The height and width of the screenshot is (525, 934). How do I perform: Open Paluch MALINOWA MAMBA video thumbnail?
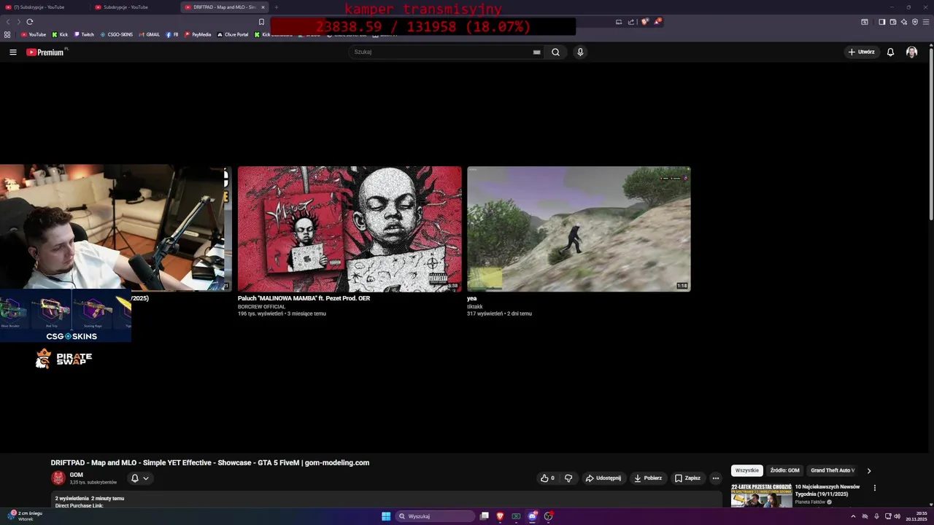350,229
